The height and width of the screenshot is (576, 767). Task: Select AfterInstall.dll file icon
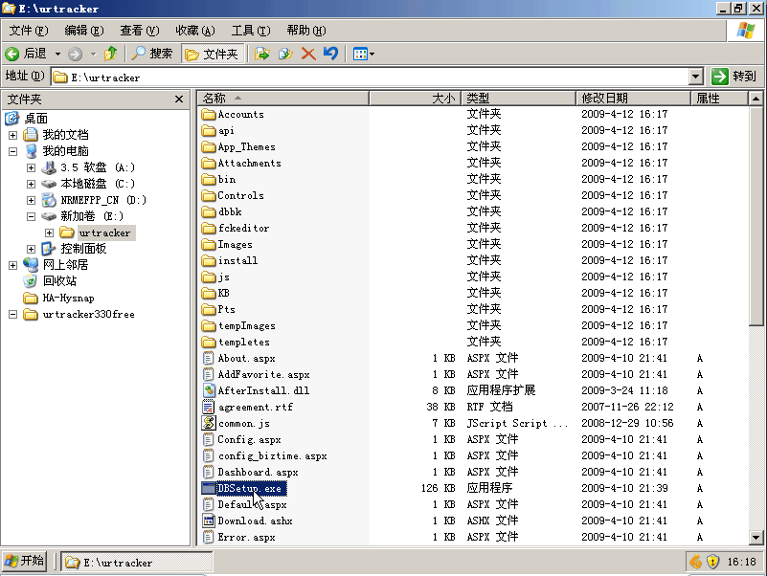[x=209, y=390]
